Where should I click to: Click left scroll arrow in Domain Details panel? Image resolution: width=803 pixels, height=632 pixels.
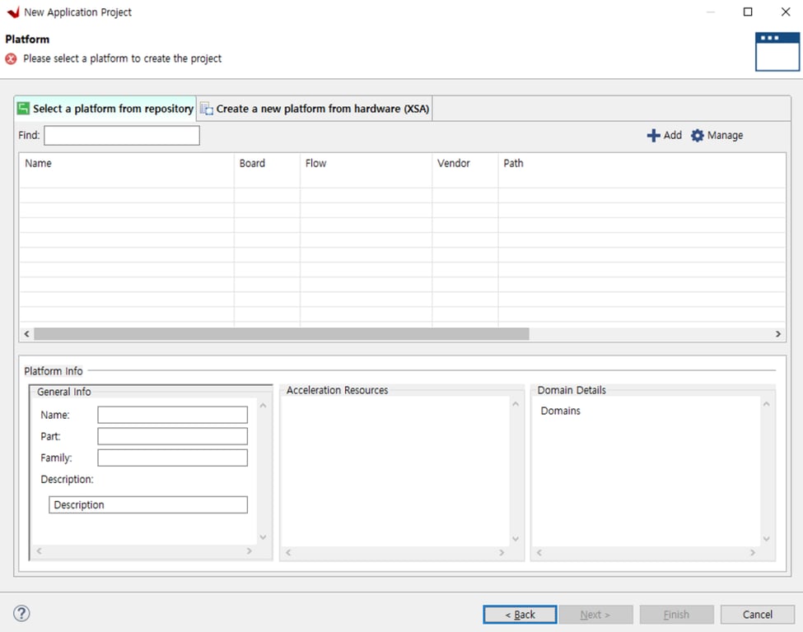point(539,553)
